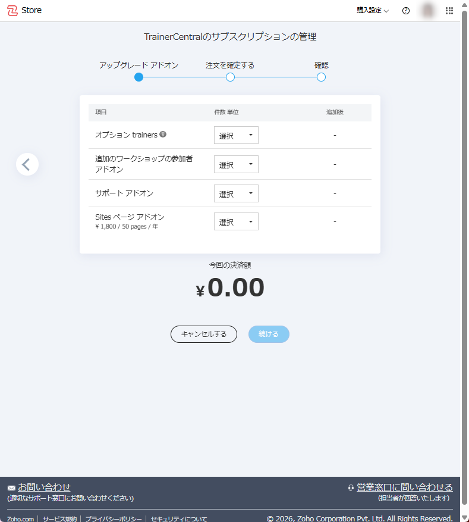The width and height of the screenshot is (469, 522).
Task: Select the 注文を確定する step marker
Action: pyautogui.click(x=230, y=77)
